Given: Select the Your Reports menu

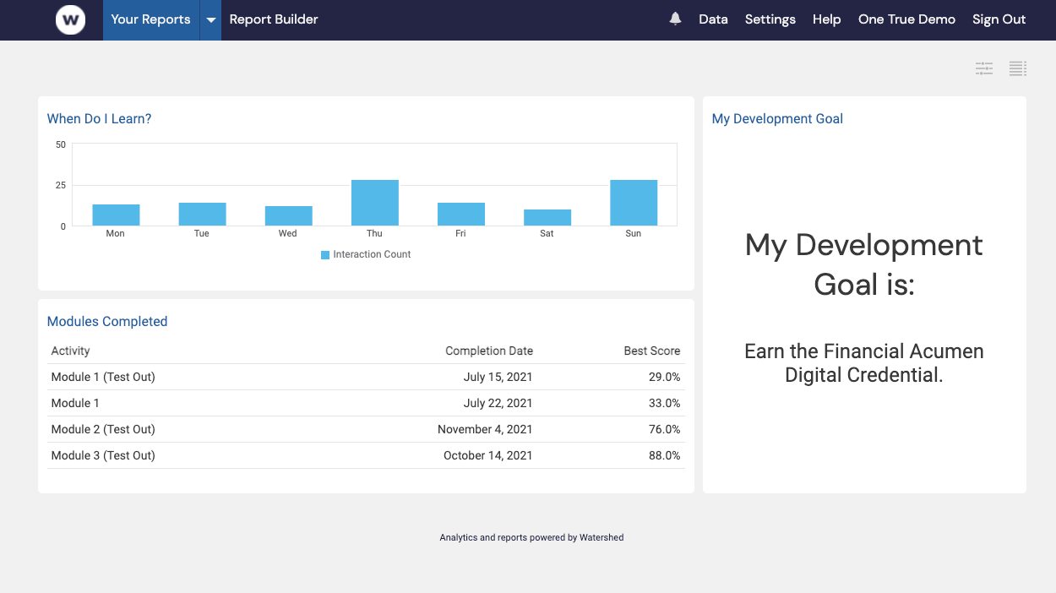Looking at the screenshot, I should (150, 19).
